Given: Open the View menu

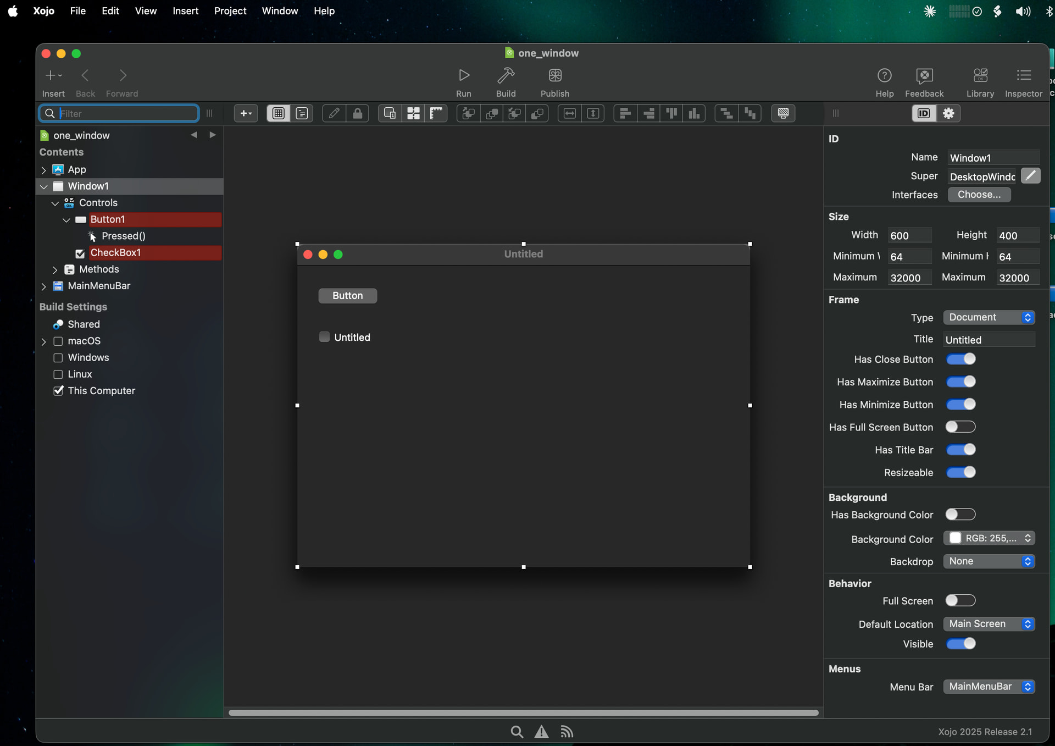Looking at the screenshot, I should coord(146,11).
